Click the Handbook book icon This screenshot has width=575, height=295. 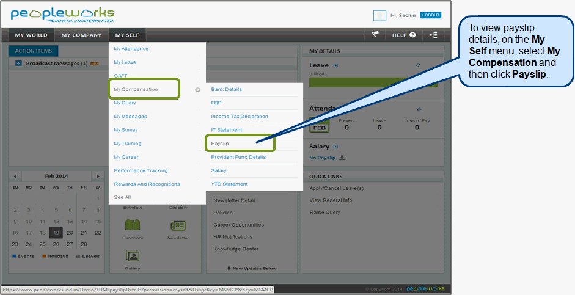click(133, 225)
